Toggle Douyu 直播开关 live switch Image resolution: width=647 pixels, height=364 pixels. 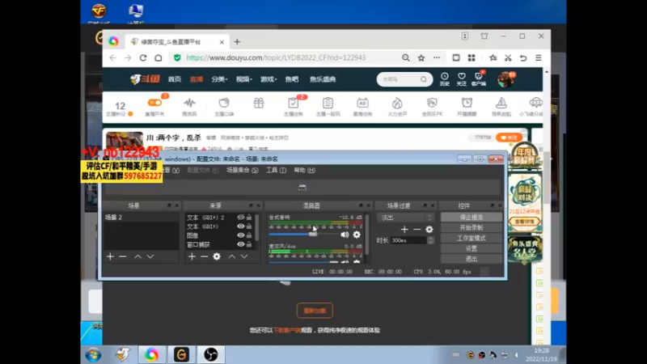click(154, 103)
